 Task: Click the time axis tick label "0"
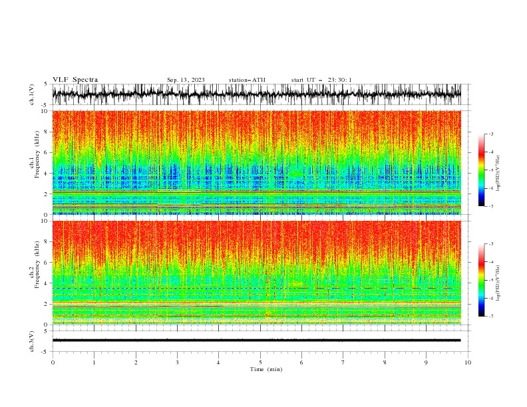53,362
